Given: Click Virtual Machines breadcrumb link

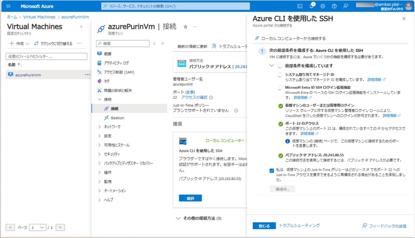Looking at the screenshot, I should (39, 17).
